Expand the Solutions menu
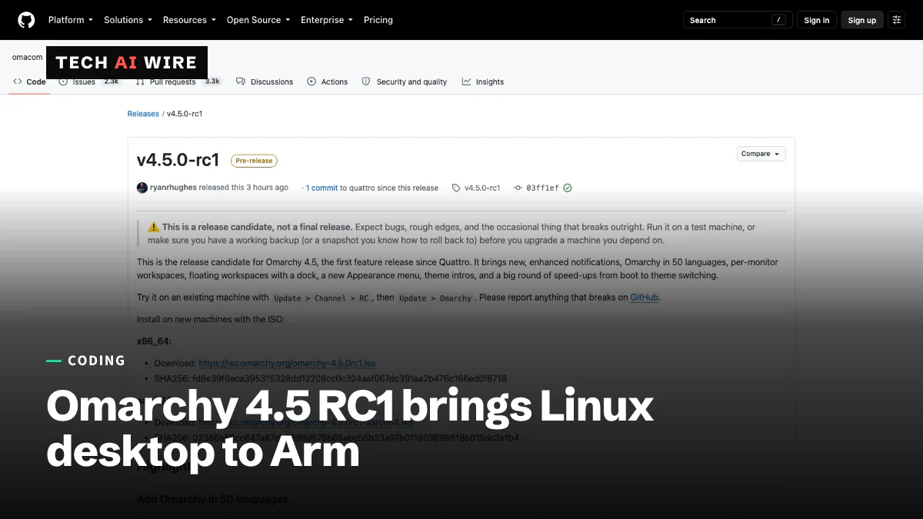The image size is (923, 519). 128,20
